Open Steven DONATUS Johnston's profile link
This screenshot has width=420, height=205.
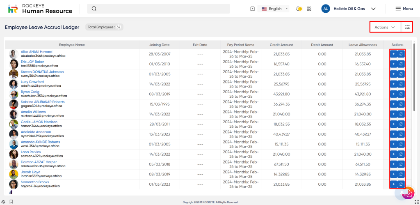click(42, 72)
